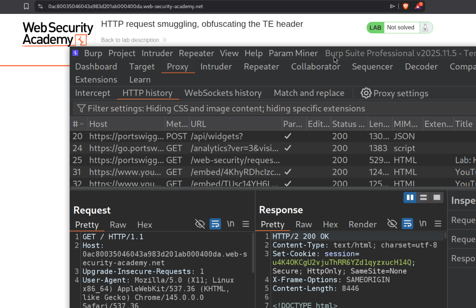476x308 pixels.
Task: Open the Param Miner menu
Action: pyautogui.click(x=293, y=53)
